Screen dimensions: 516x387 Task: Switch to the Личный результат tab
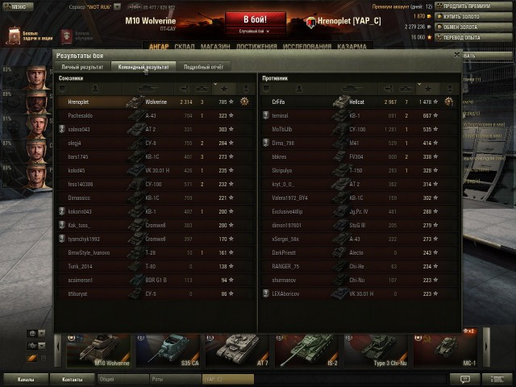[x=82, y=67]
